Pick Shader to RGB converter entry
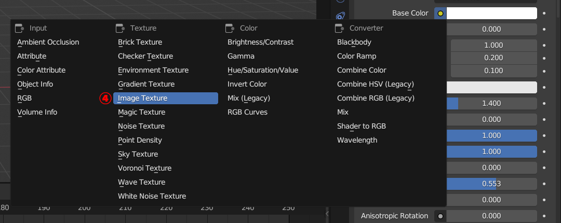Image resolution: width=561 pixels, height=223 pixels. click(x=362, y=126)
